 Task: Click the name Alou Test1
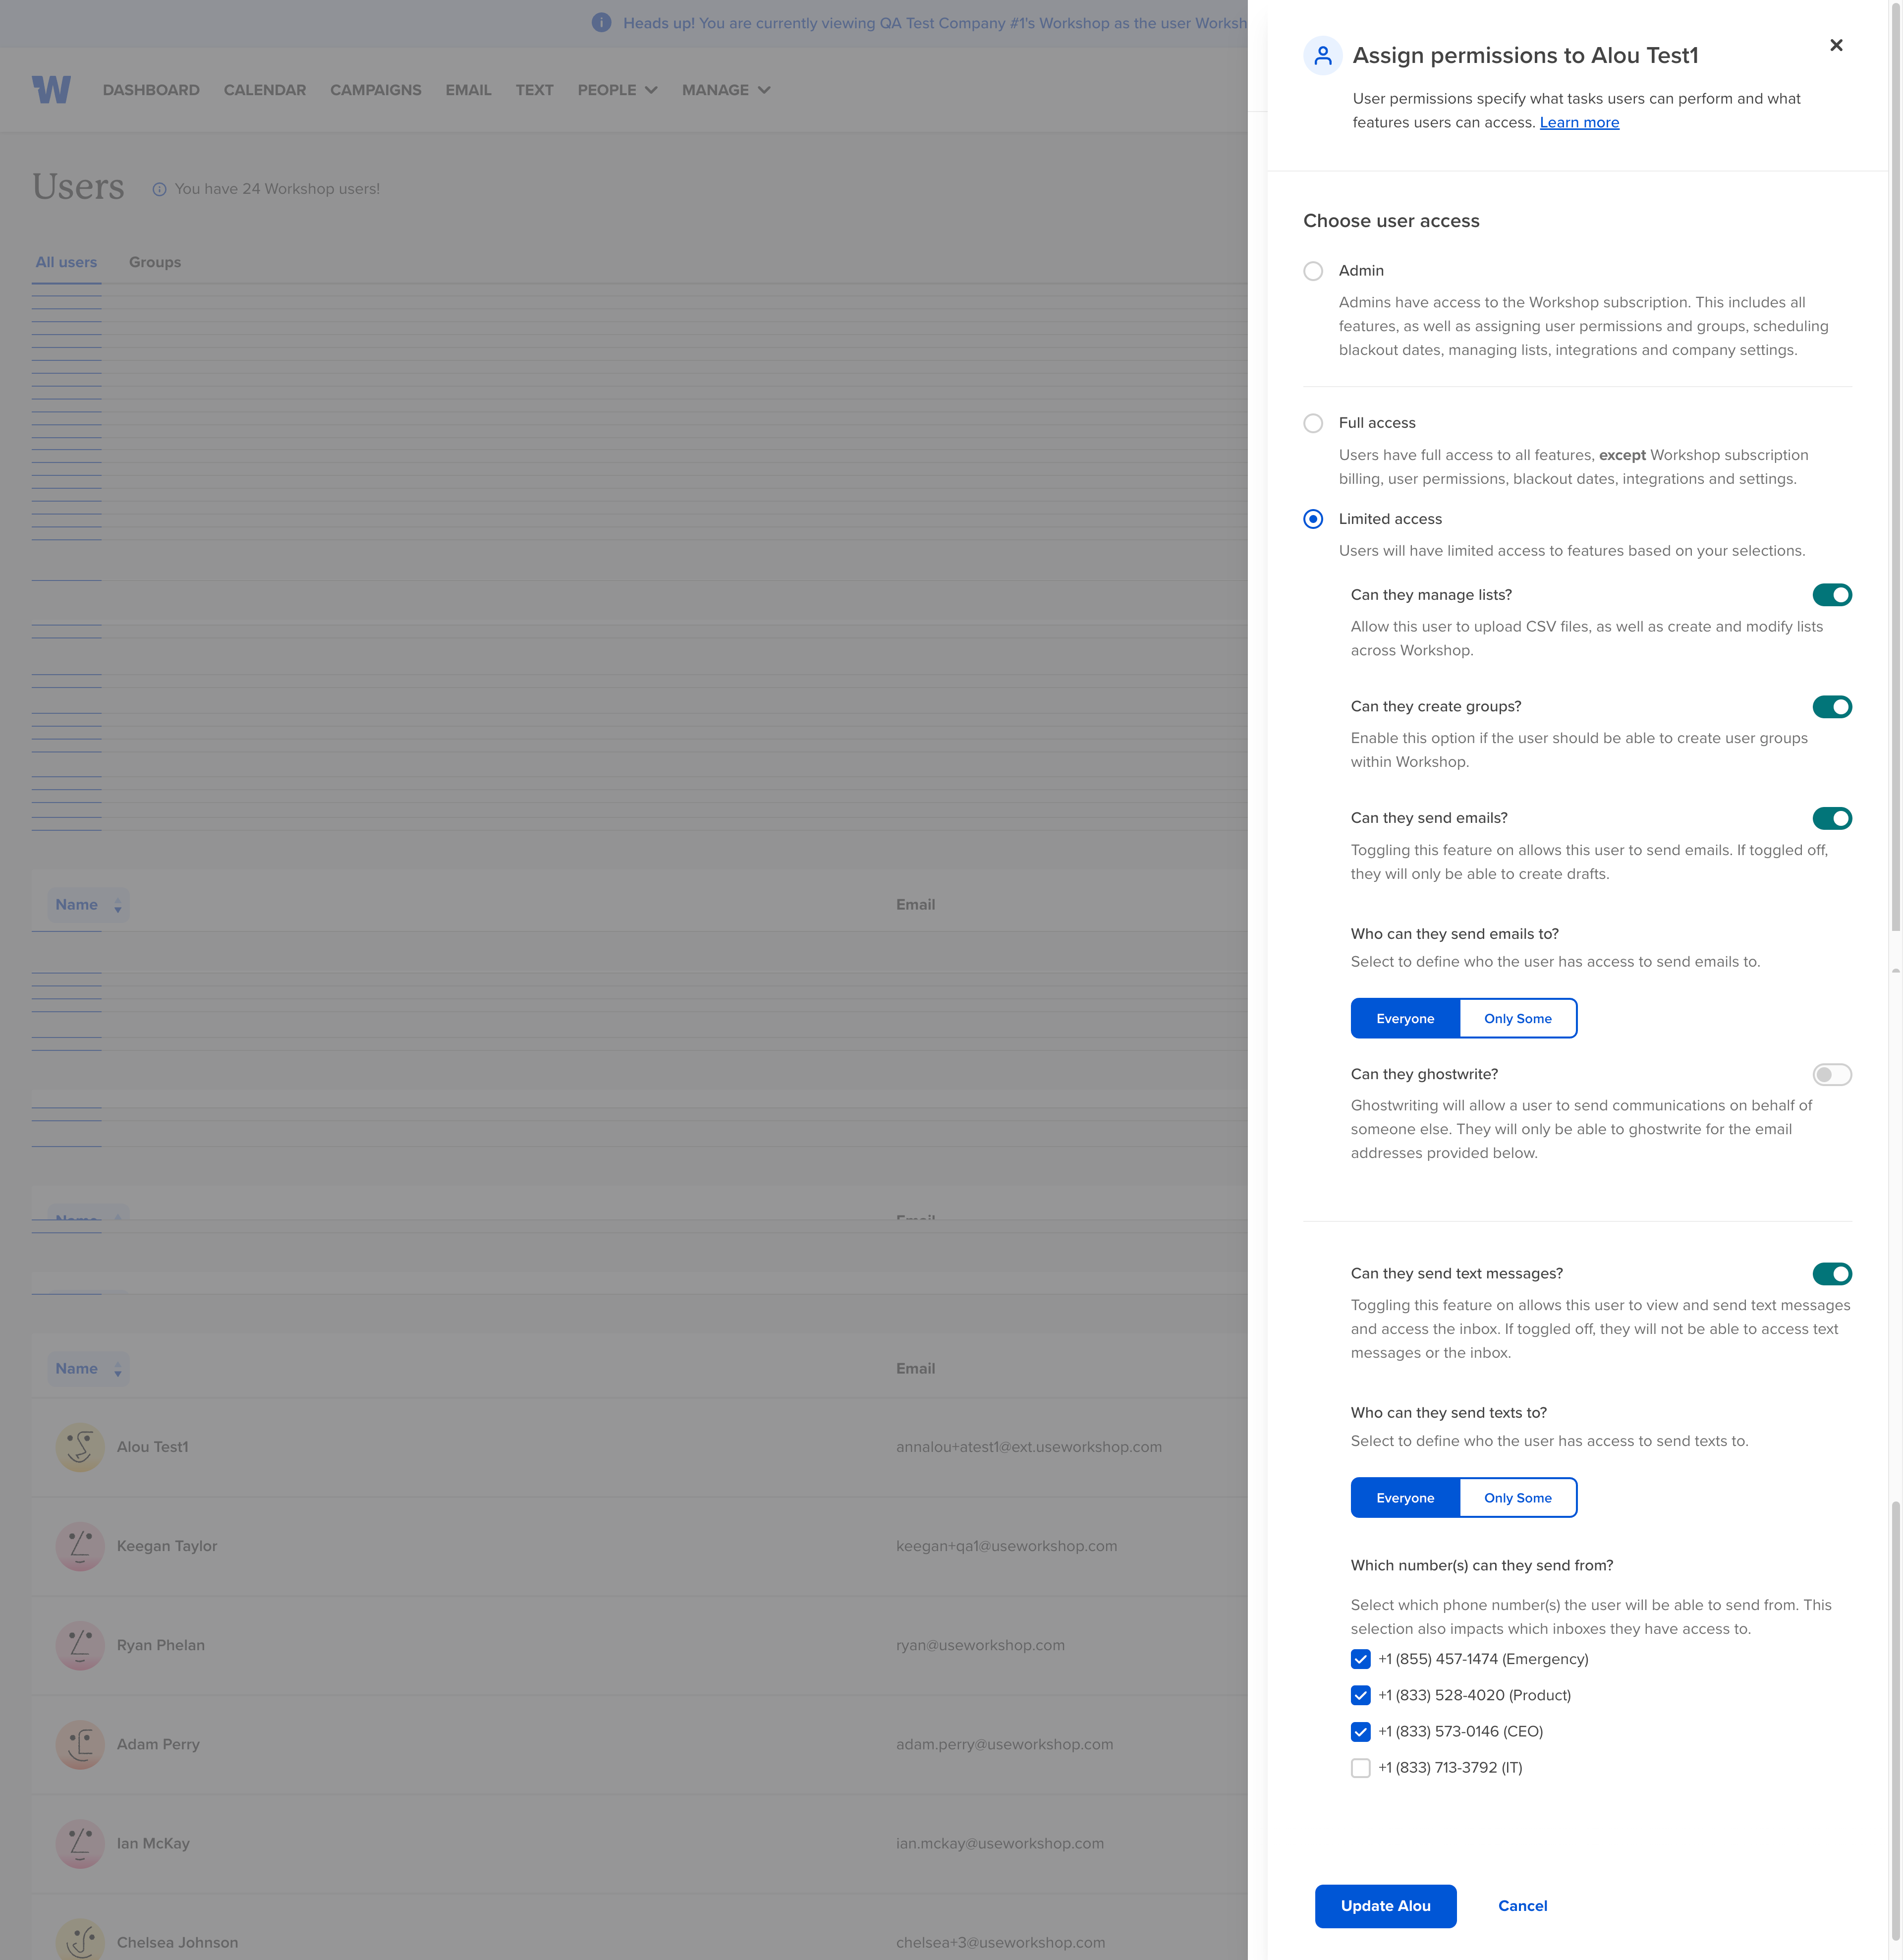tap(152, 1447)
